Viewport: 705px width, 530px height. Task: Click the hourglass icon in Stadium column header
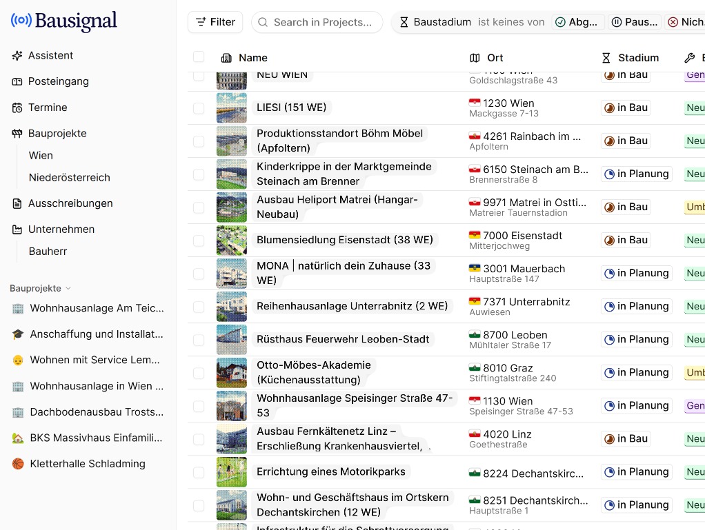[606, 58]
